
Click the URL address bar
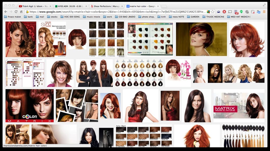pos(116,12)
